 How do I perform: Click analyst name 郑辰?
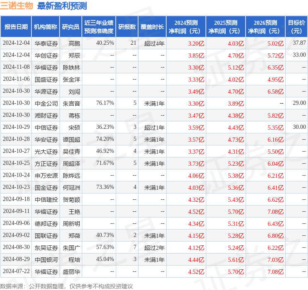click(74, 56)
